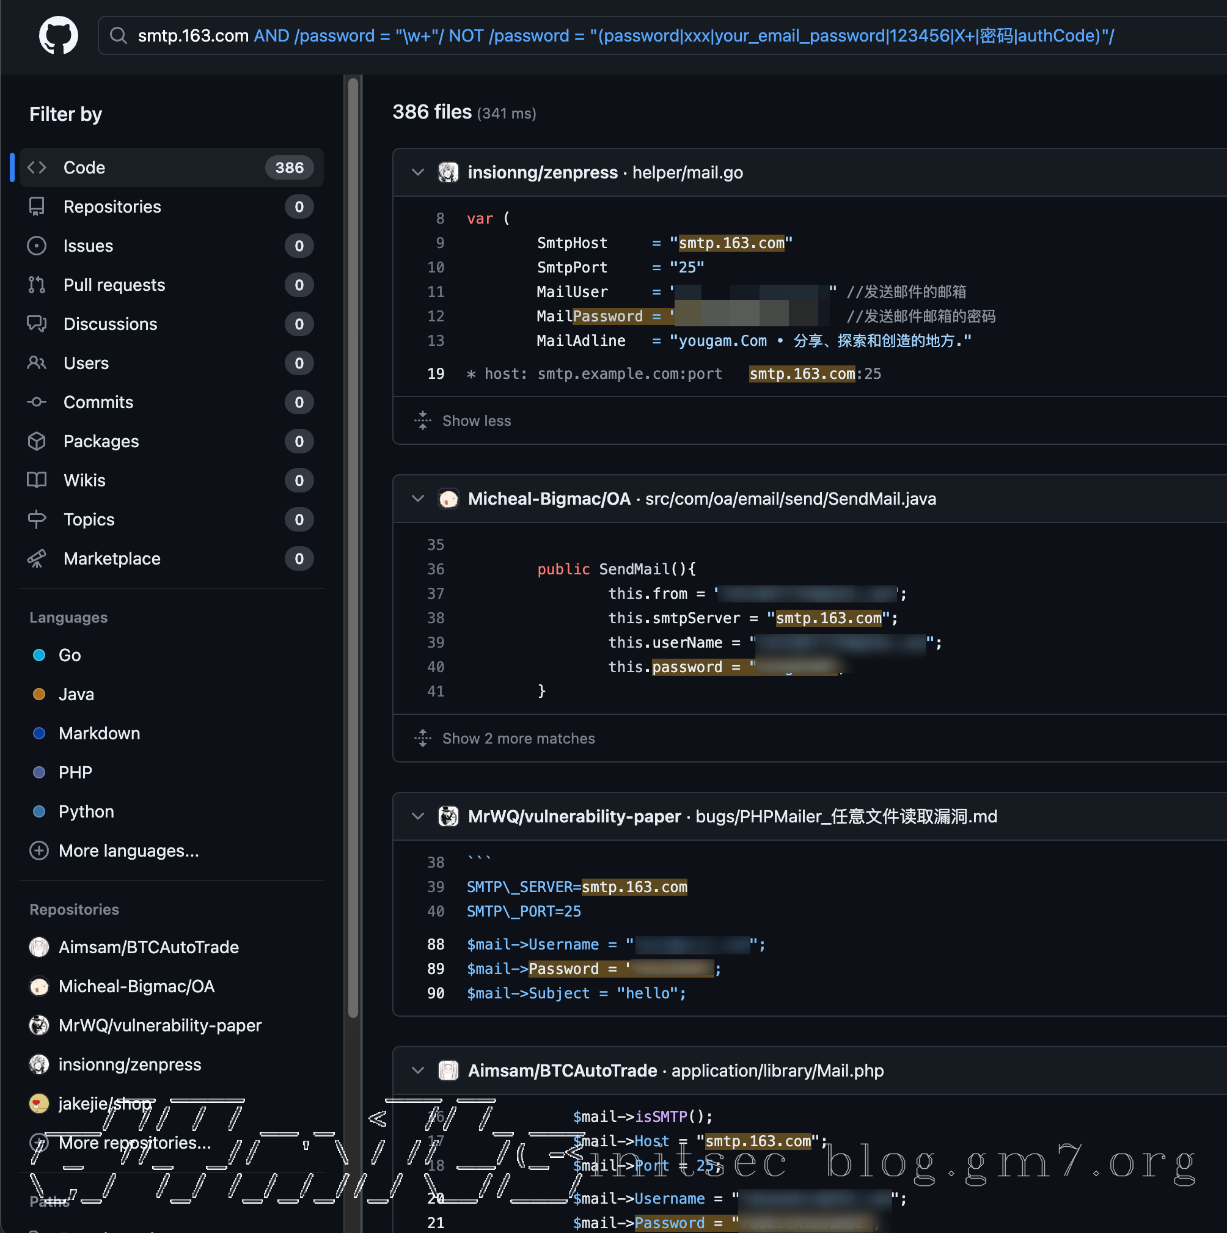
Task: Collapse the Micheal-Bigmac/OA result
Action: pyautogui.click(x=418, y=499)
